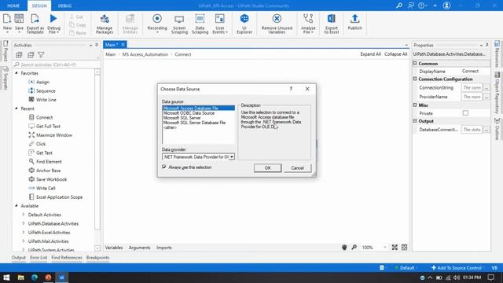This screenshot has height=283, width=503.
Task: Click the New file icon
Action: point(7,23)
